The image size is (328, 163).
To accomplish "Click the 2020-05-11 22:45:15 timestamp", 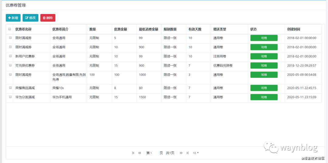I will (302, 88).
